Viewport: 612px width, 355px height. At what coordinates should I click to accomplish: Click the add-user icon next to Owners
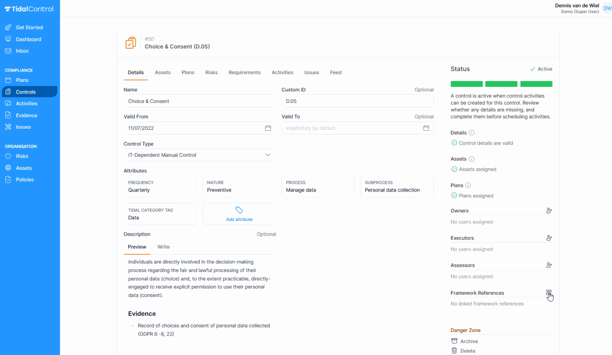coord(549,210)
